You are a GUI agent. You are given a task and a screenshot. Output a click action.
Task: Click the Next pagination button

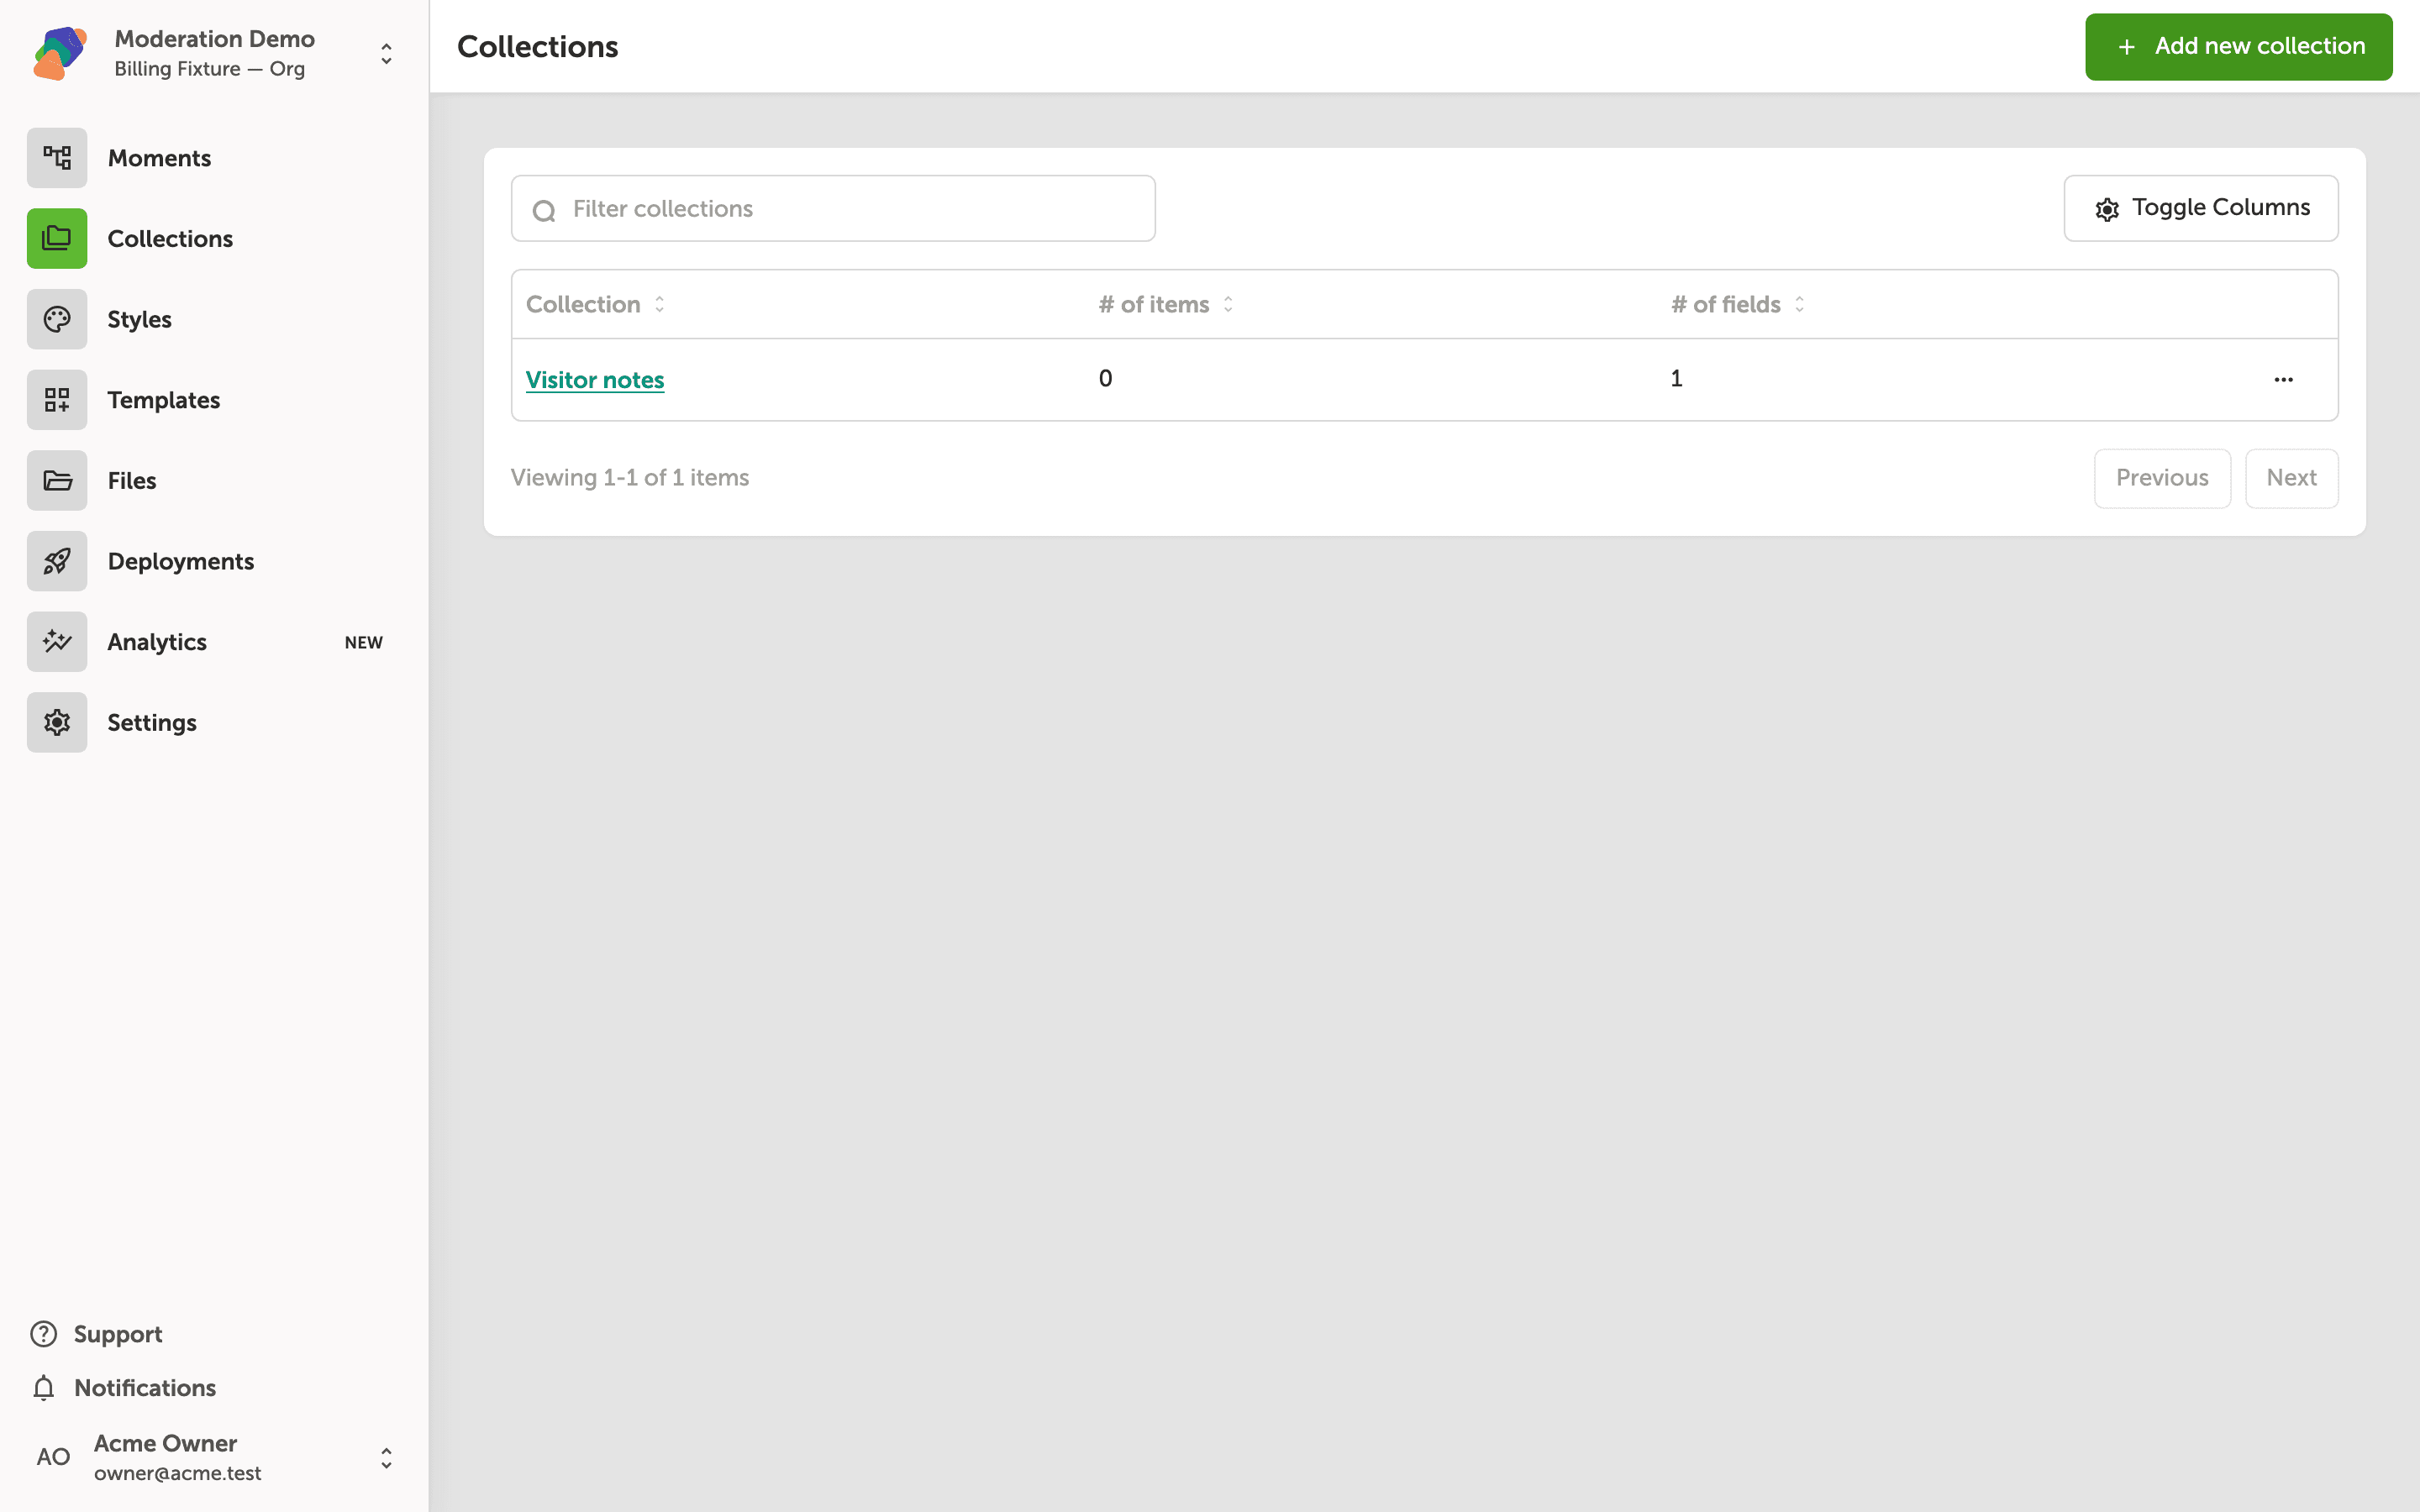2291,478
